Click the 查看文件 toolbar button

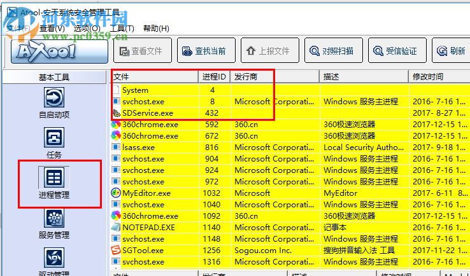pos(143,50)
